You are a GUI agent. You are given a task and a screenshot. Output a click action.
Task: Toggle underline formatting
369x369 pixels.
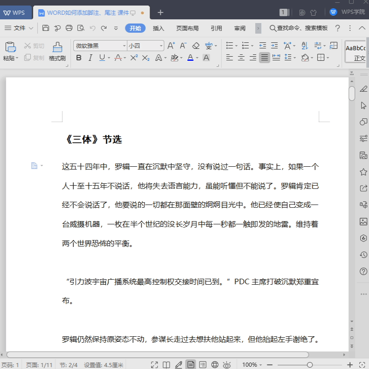pyautogui.click(x=101, y=57)
